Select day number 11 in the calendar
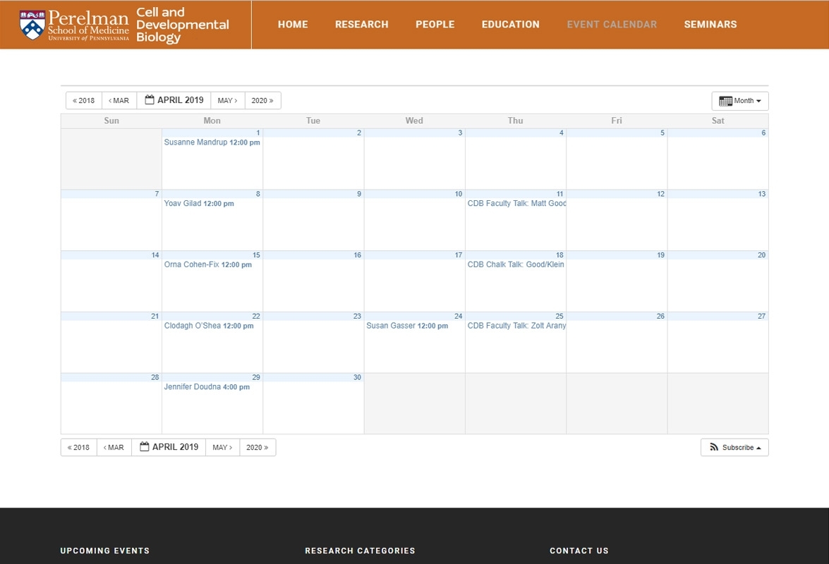 560,195
